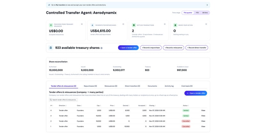
Task: Click info icon on Needs your action card
Action: tap(206, 24)
